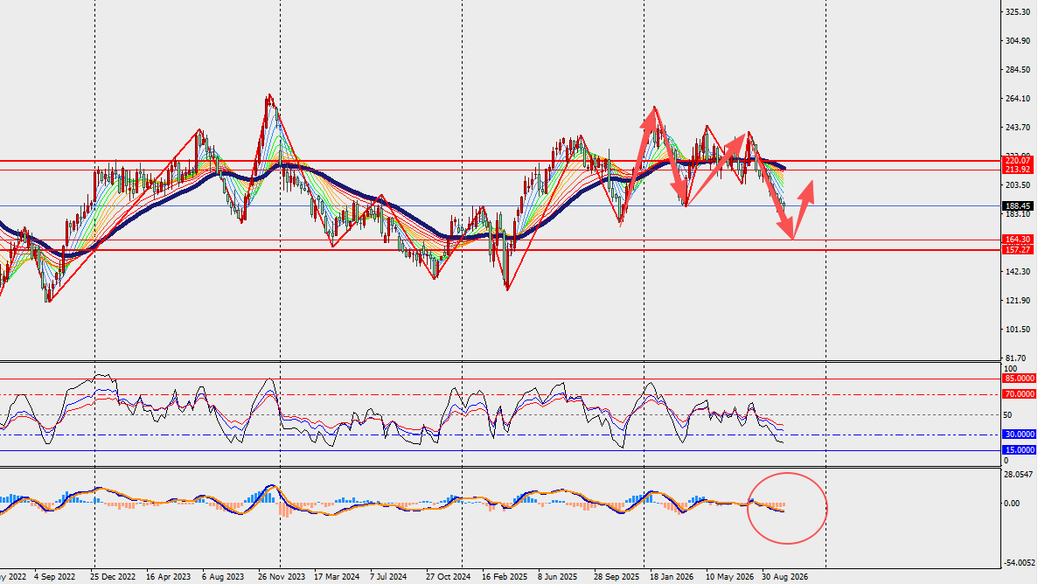This screenshot has width=1038, height=584.
Task: Pick the 264.10 price axis label
Action: click(x=1018, y=100)
